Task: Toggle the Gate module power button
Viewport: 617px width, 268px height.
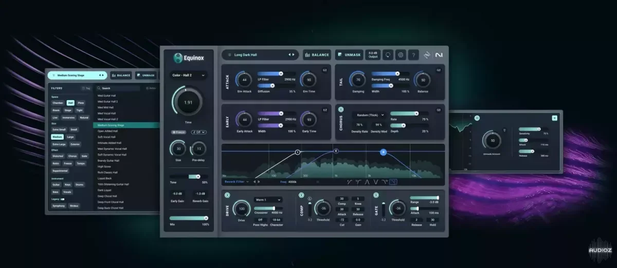Action: click(x=376, y=195)
